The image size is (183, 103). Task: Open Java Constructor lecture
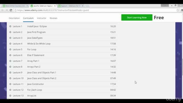point(35,84)
